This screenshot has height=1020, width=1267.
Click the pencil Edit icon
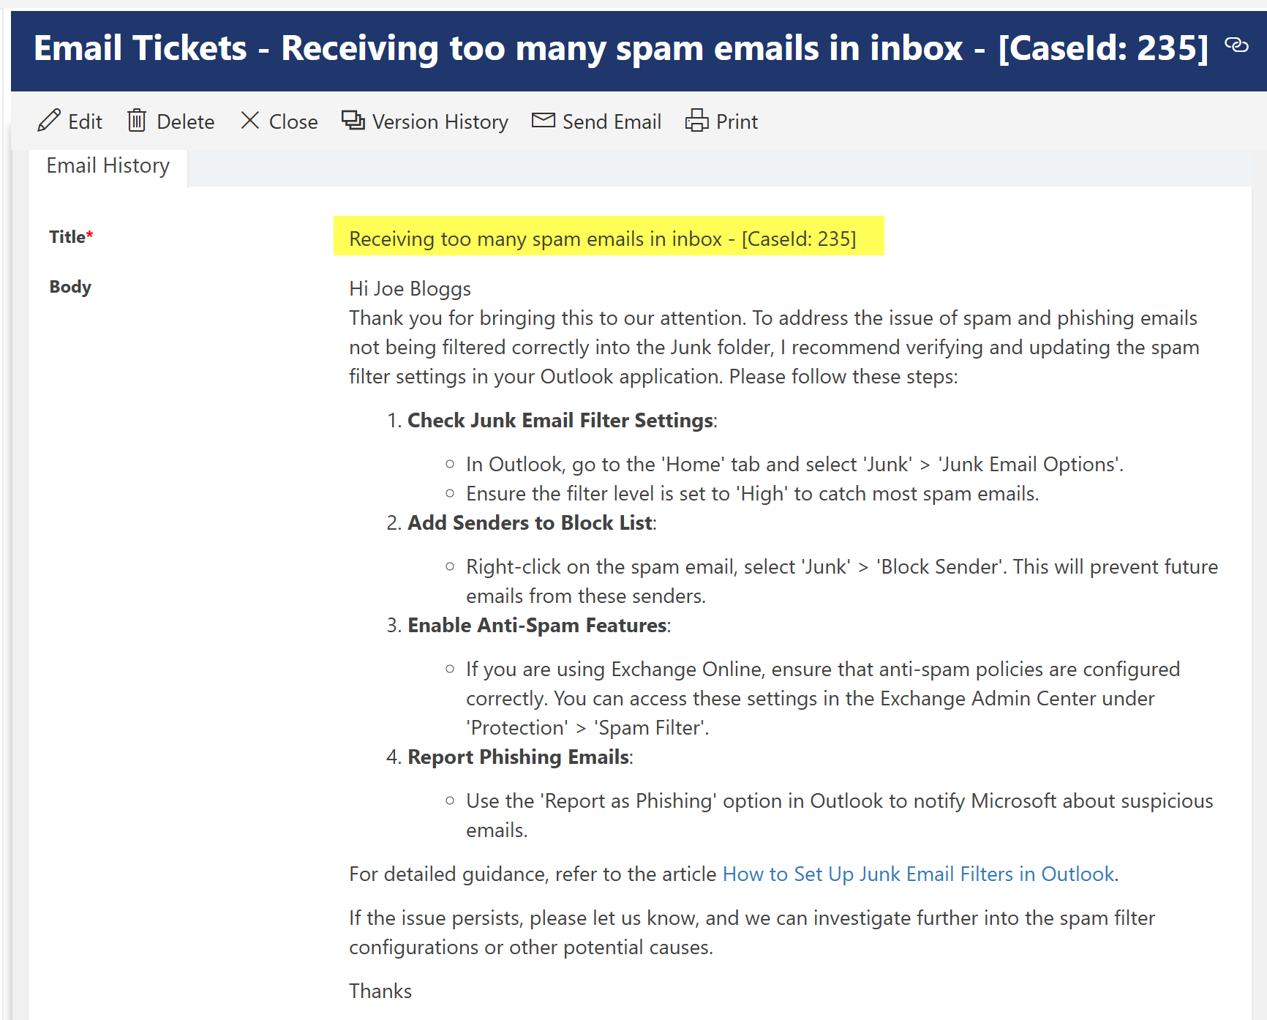point(49,120)
